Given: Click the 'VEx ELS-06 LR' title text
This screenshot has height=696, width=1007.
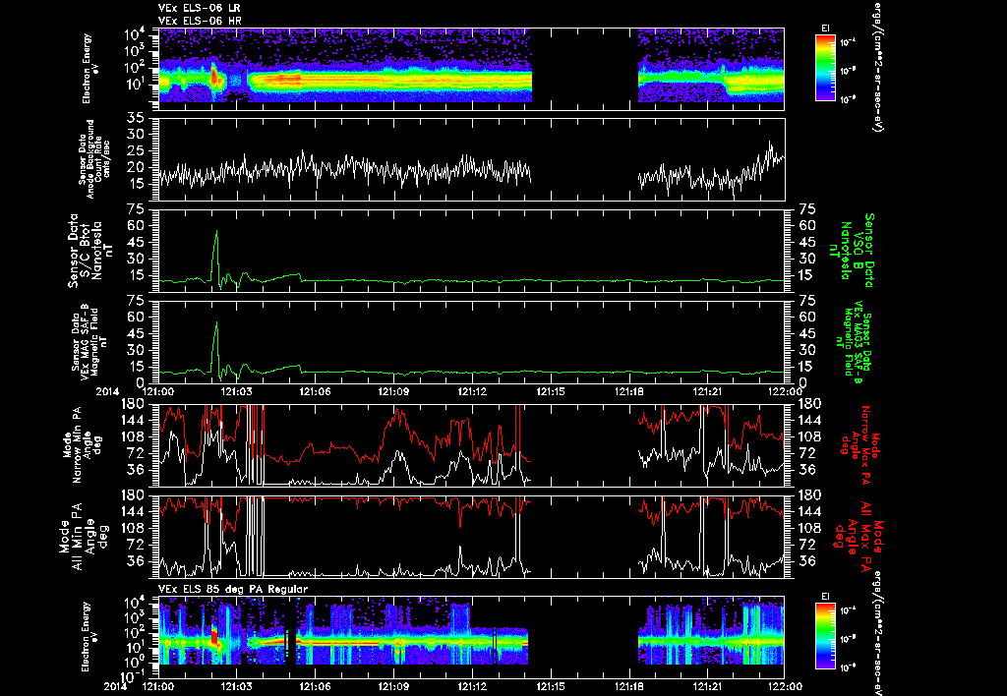Looking at the screenshot, I should [x=199, y=8].
